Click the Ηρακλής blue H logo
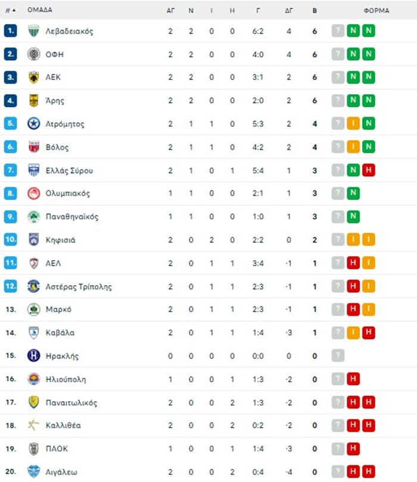 33,356
